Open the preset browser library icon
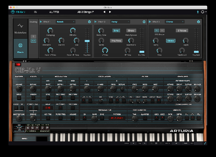Viewport: 216px width, 157px height. [35, 12]
